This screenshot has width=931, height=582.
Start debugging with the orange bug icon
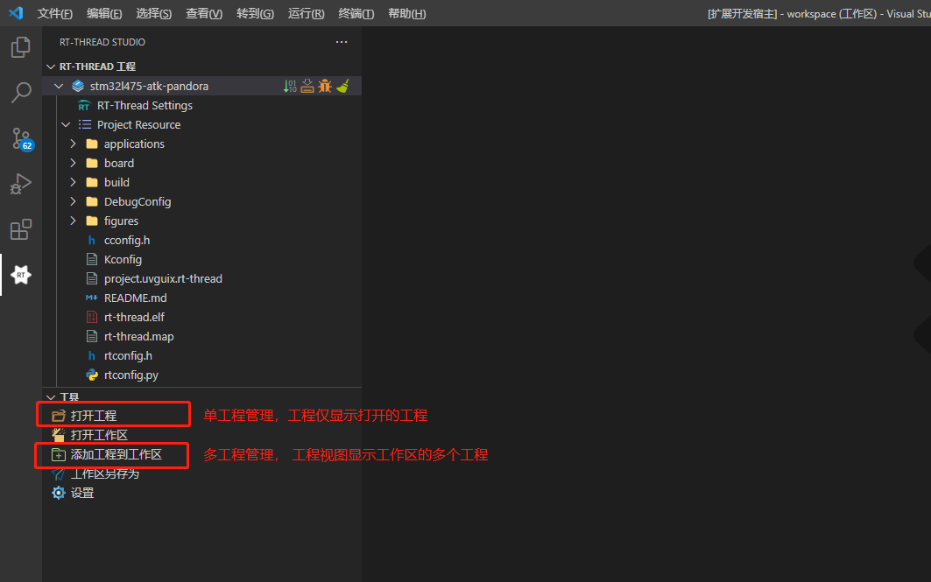pos(325,86)
